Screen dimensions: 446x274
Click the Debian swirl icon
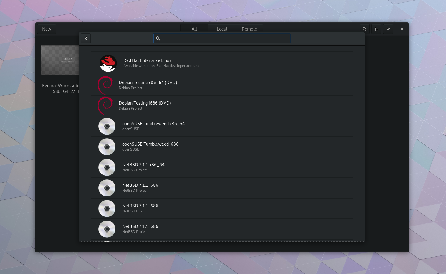point(105,85)
